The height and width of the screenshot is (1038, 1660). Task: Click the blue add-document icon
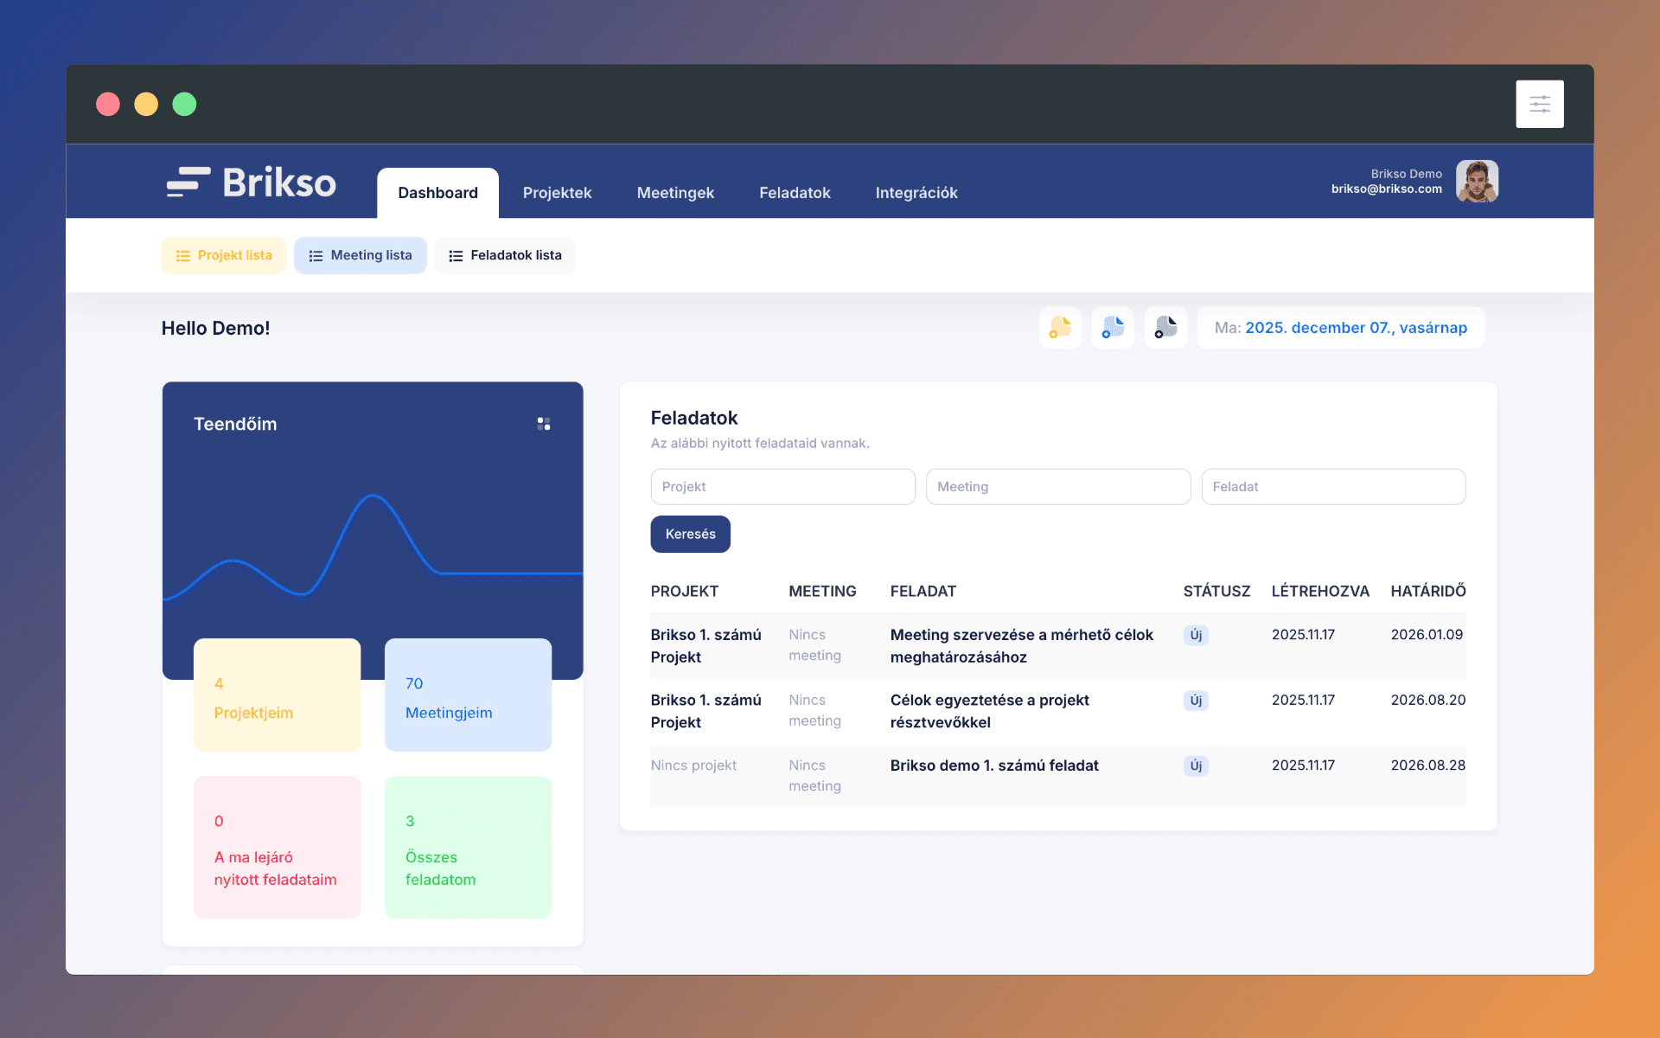[x=1113, y=328]
